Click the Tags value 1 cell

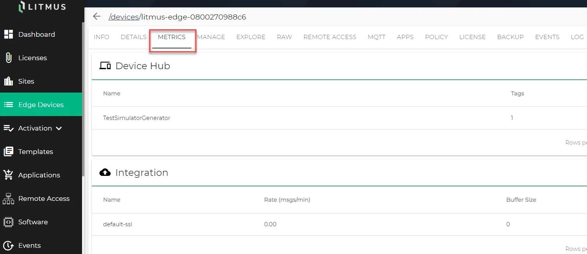[512, 118]
